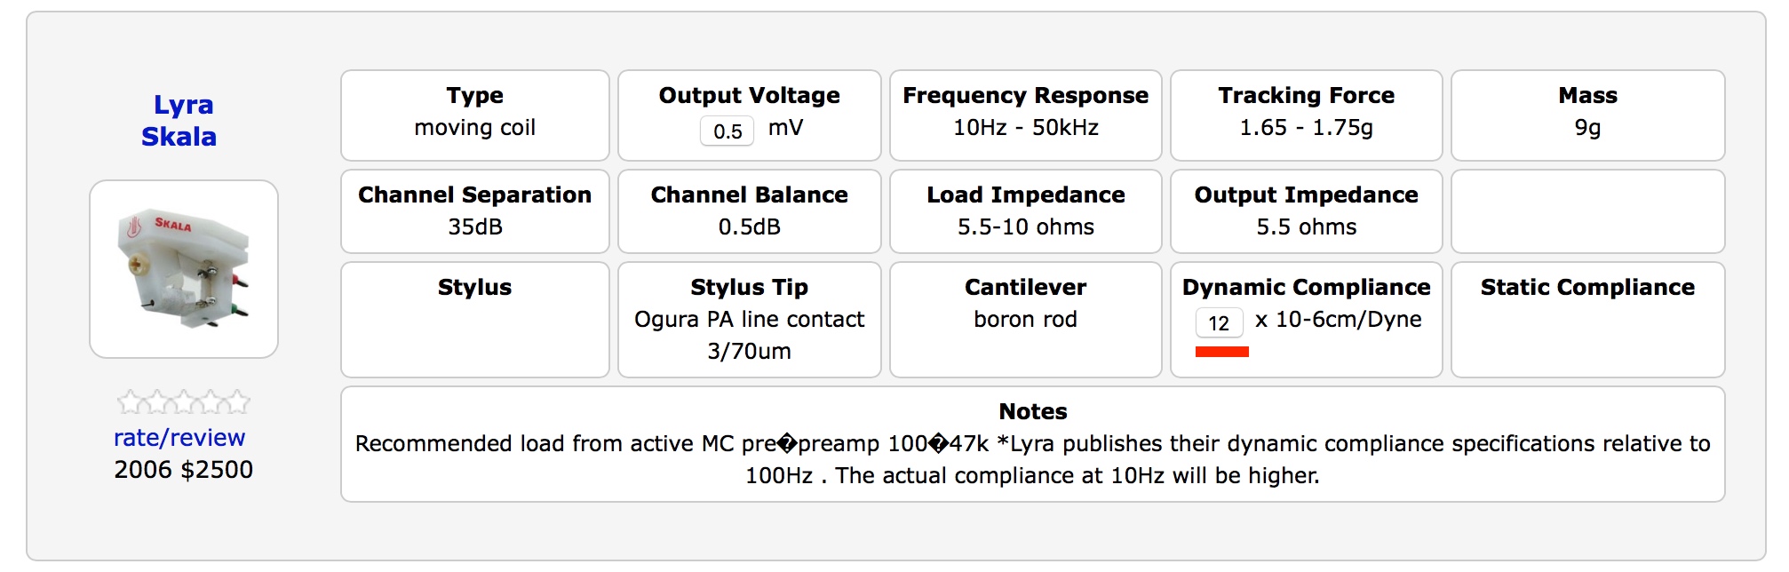Click the 2006 $2500 price text

tap(183, 470)
